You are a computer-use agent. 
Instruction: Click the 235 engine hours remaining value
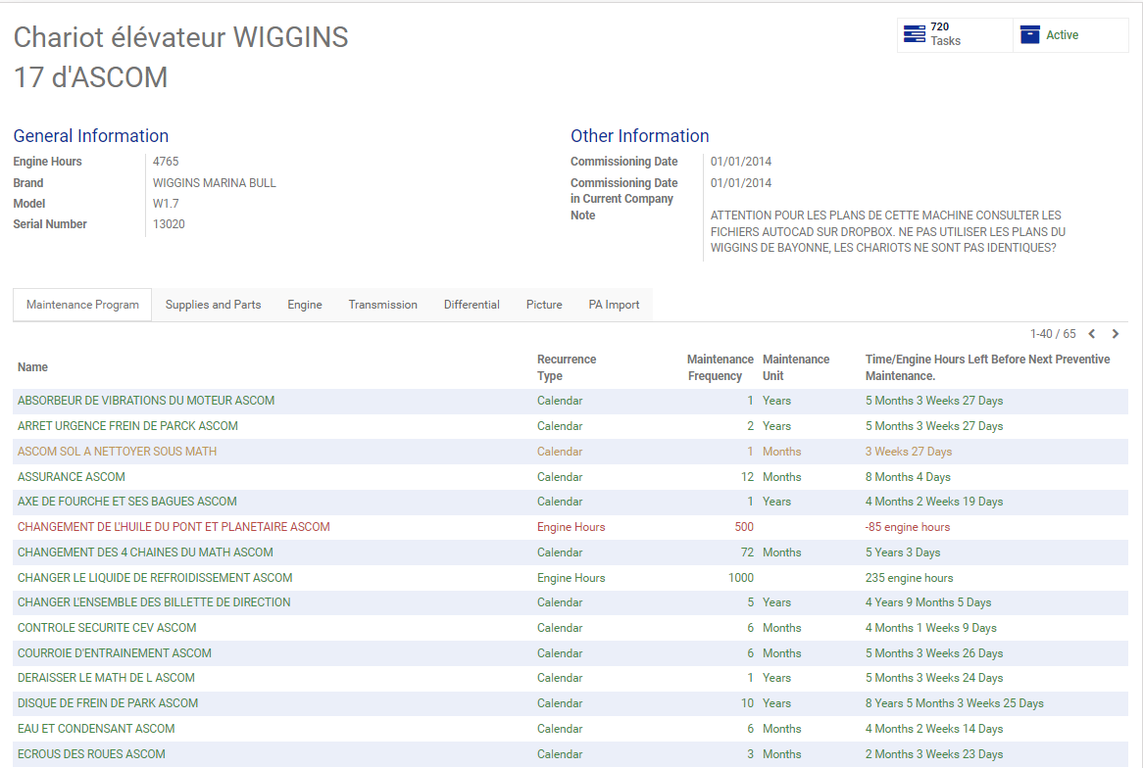coord(909,578)
